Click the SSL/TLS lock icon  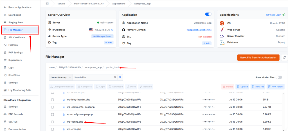click(5, 122)
